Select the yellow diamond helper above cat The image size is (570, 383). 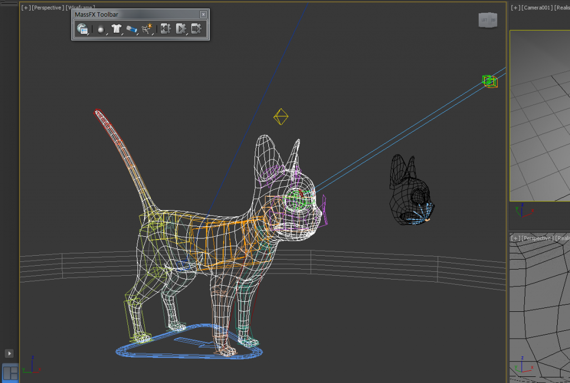point(281,117)
